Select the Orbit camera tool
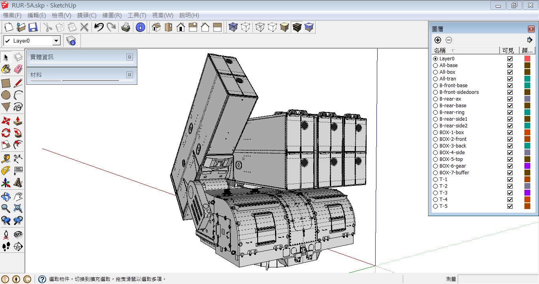The width and height of the screenshot is (539, 284). 6,196
